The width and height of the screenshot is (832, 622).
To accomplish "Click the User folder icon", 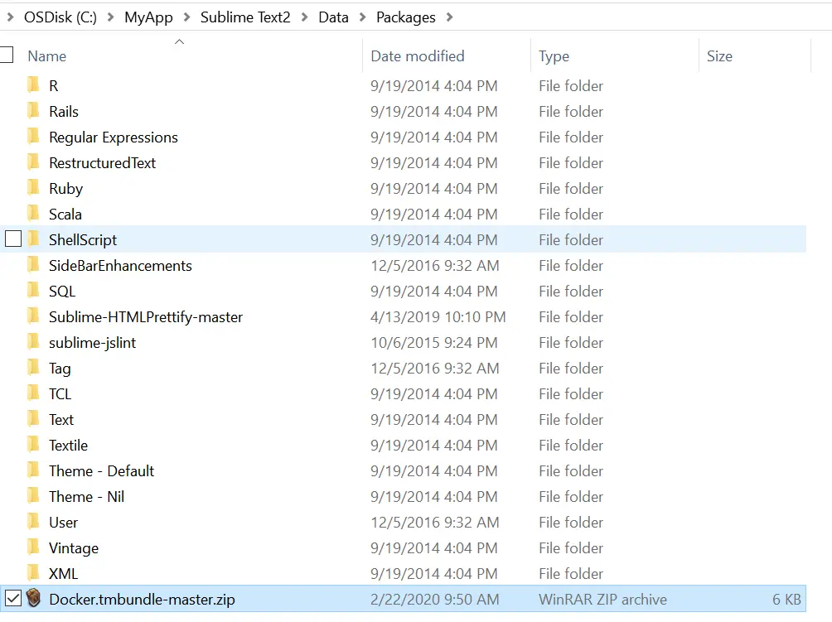I will [x=33, y=523].
